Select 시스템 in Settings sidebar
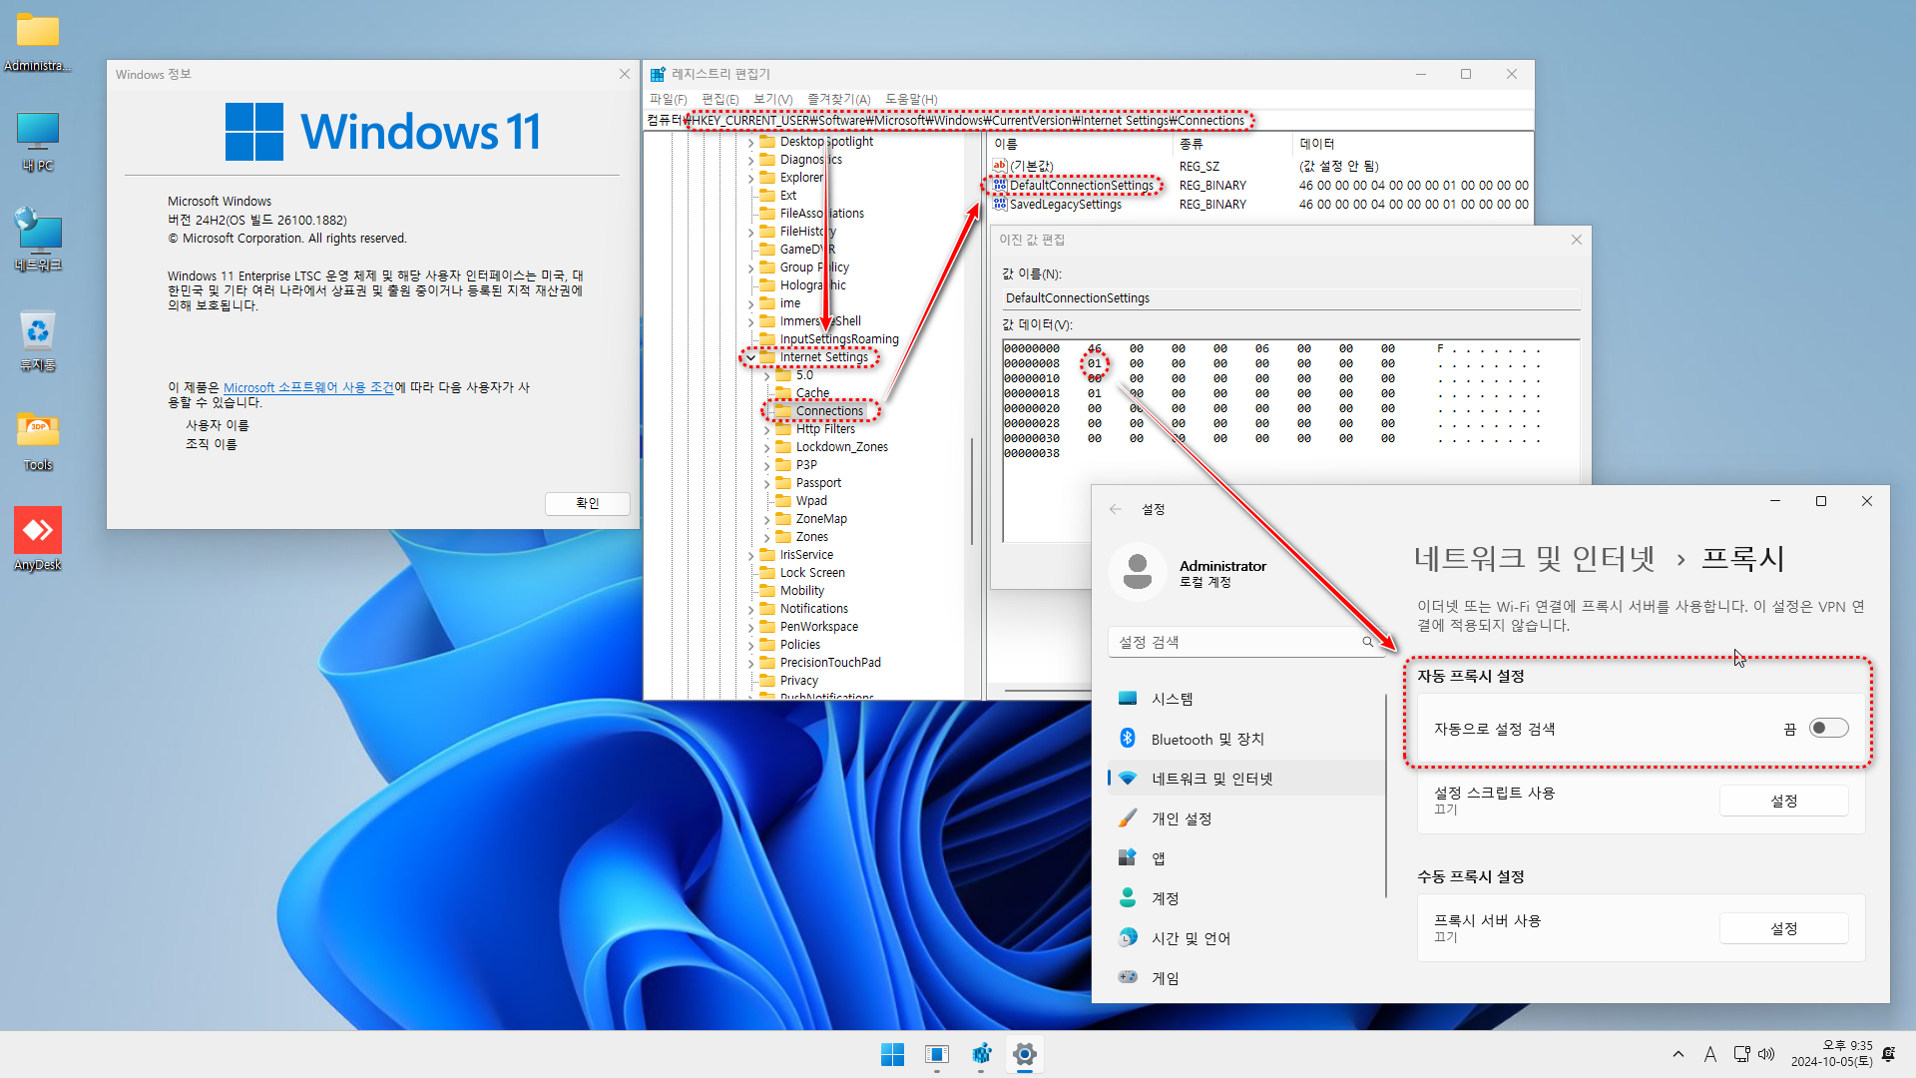 [1246, 699]
